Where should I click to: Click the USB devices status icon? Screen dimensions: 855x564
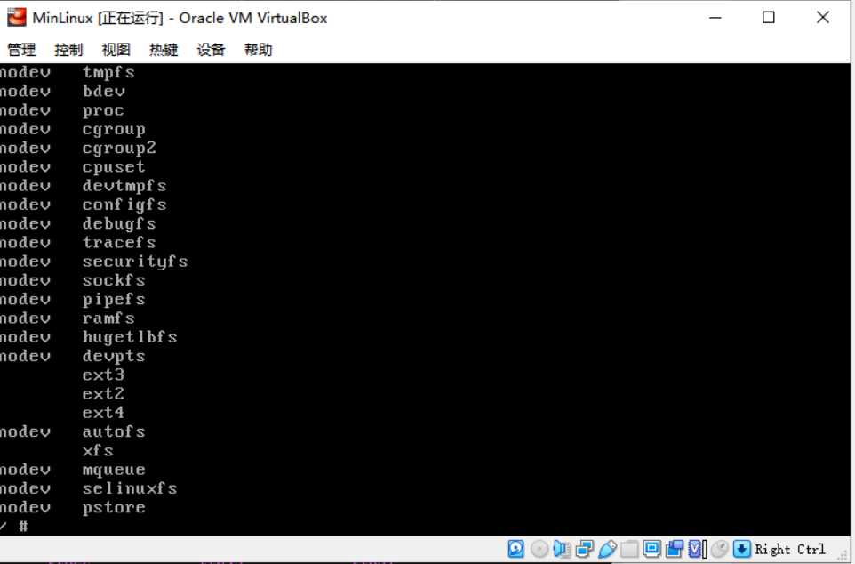[607, 549]
